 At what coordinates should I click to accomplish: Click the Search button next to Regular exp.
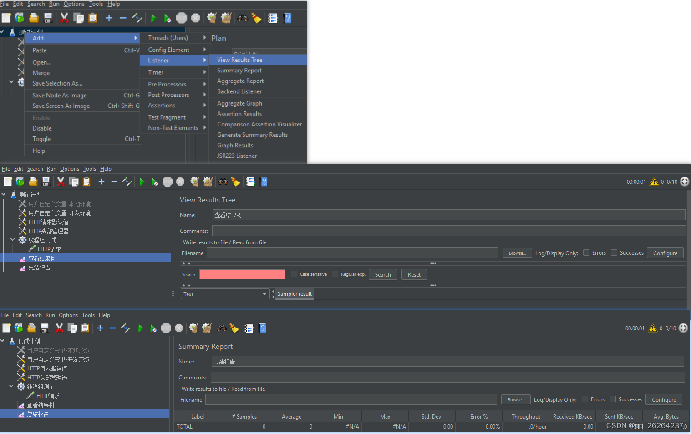pos(383,274)
